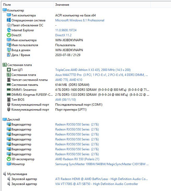Select the Дисплей section header text
Viewport: 171px width, 191px height.
(14, 120)
